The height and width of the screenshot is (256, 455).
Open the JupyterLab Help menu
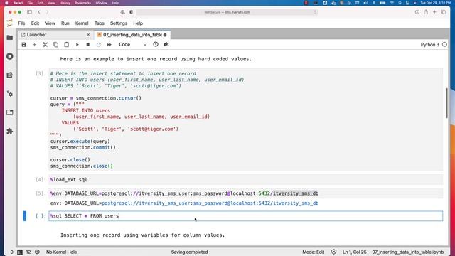tap(138, 23)
